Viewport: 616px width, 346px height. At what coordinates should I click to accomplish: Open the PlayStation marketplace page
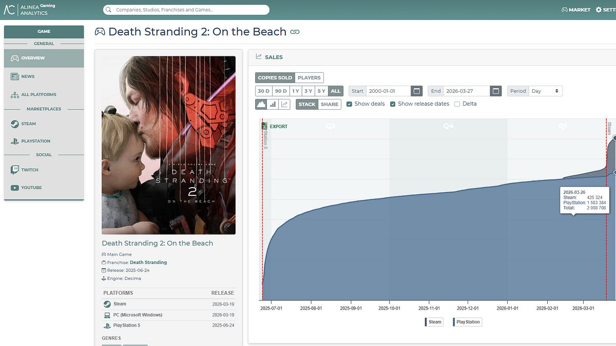tap(44, 141)
